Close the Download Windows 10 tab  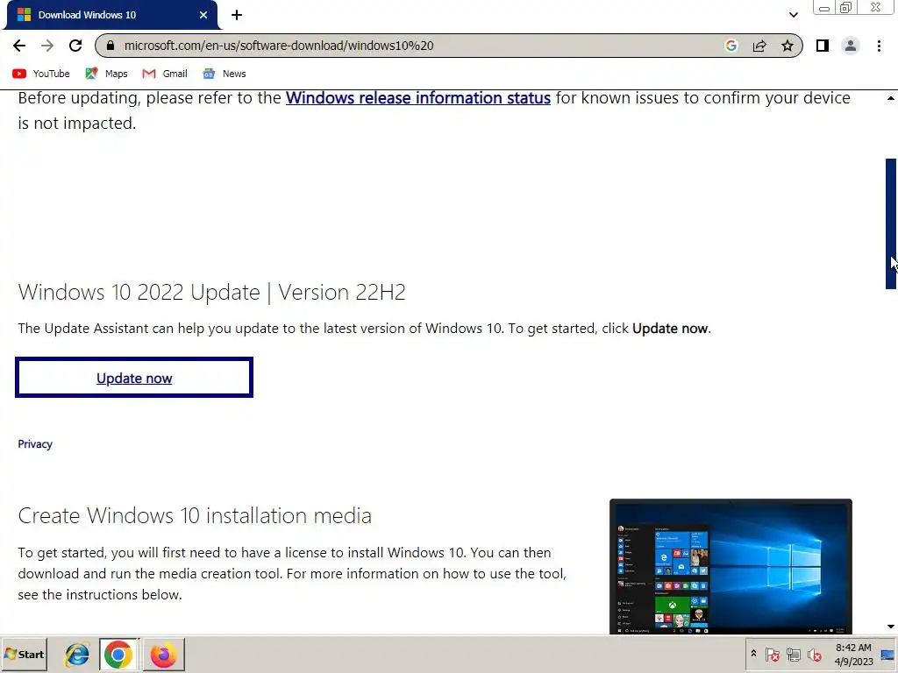tap(203, 15)
